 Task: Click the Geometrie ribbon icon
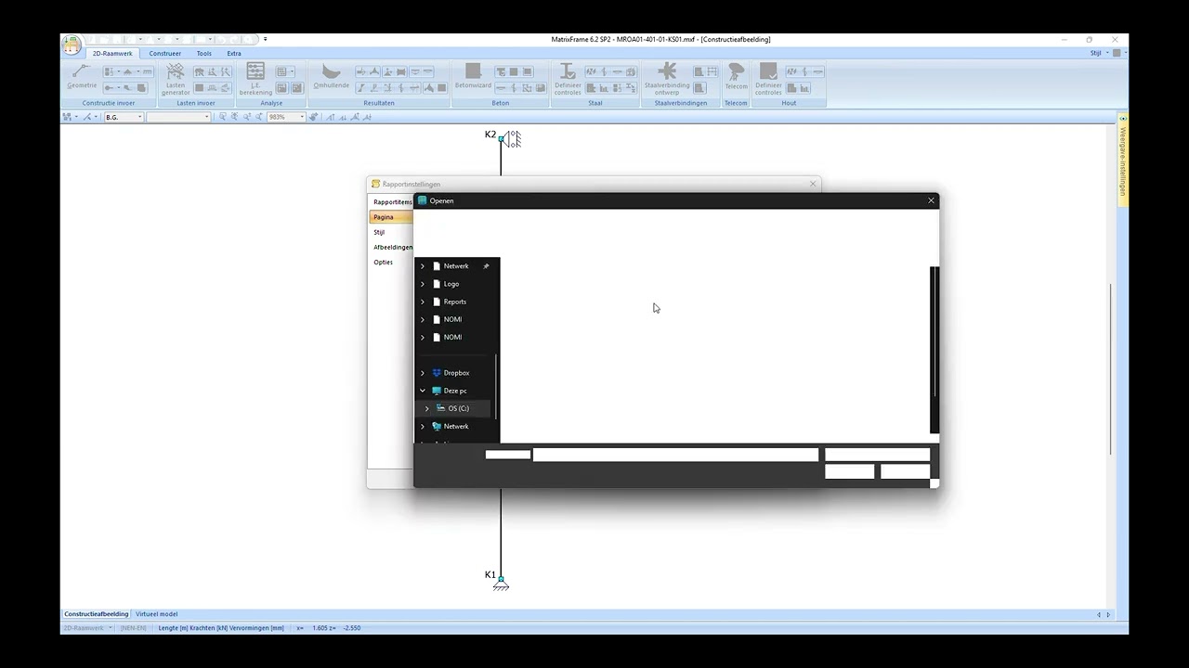(82, 77)
